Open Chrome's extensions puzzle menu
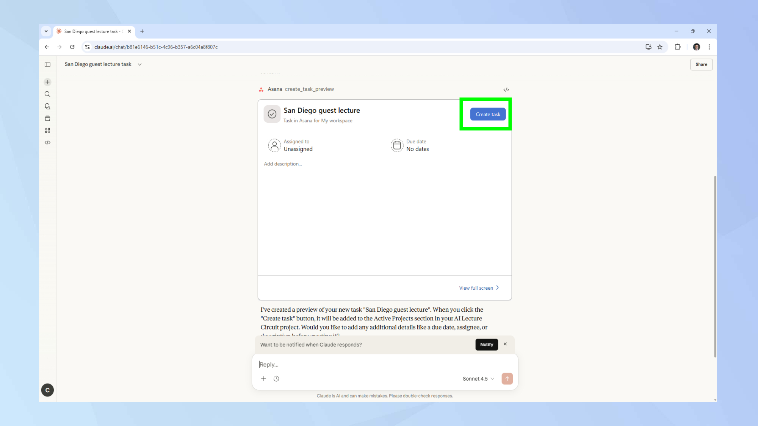 tap(678, 47)
